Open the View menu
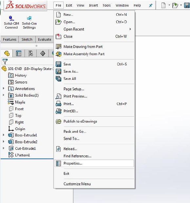The width and height of the screenshot is (190, 203). tap(80, 6)
